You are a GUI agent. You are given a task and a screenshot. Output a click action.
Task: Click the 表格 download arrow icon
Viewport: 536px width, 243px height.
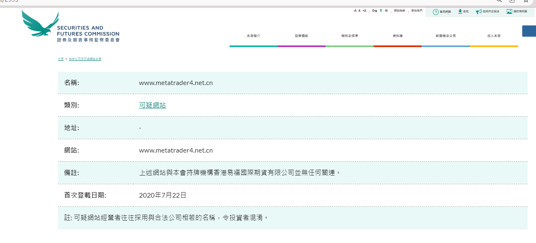(x=460, y=12)
